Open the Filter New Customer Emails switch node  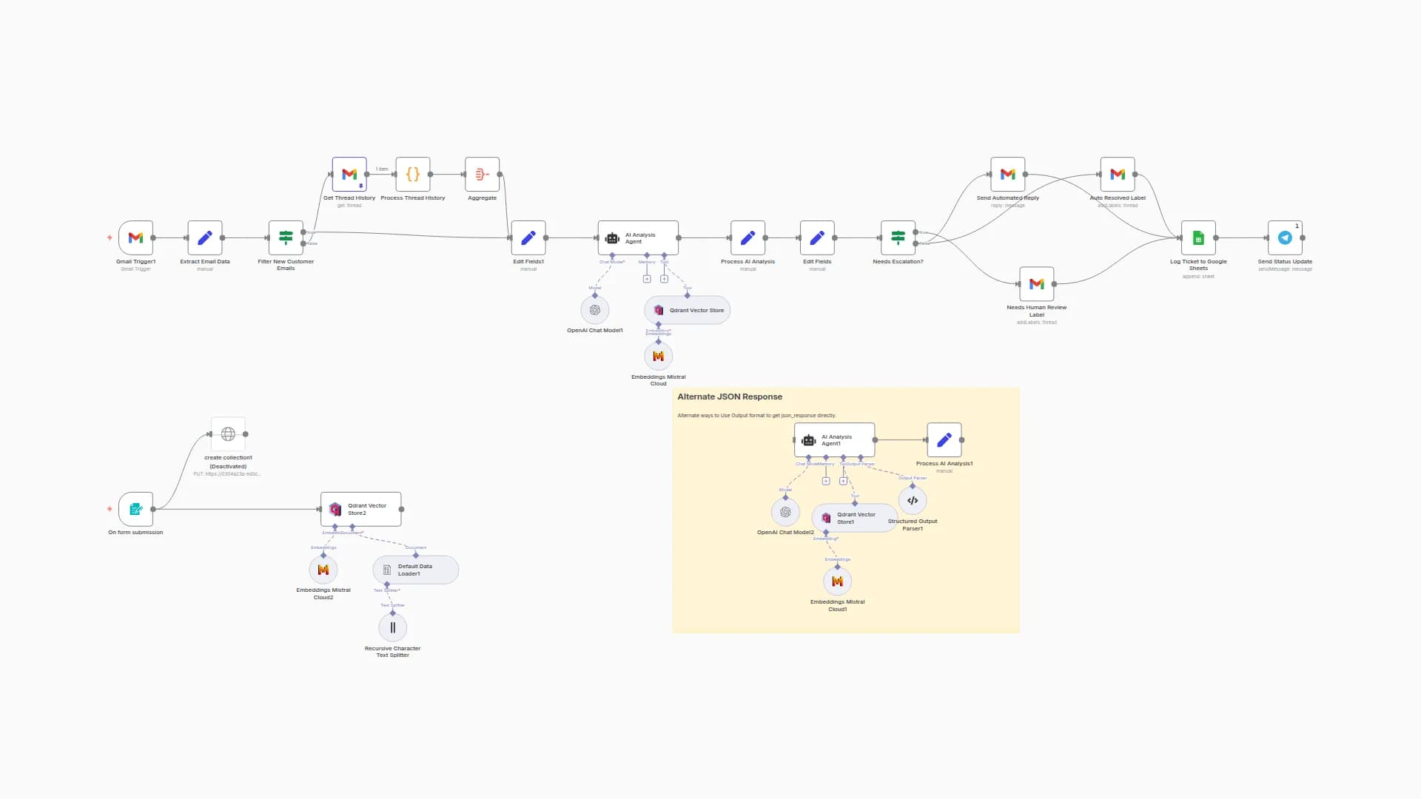[286, 238]
